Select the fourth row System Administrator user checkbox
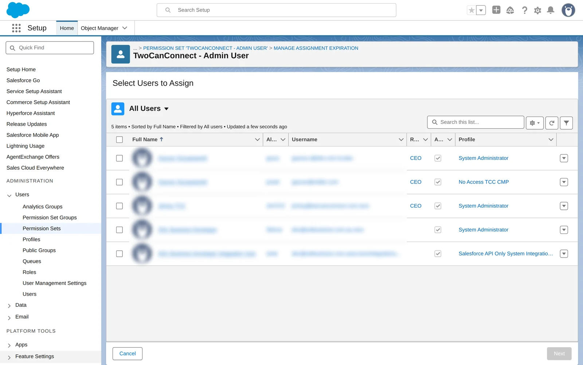 coord(120,230)
